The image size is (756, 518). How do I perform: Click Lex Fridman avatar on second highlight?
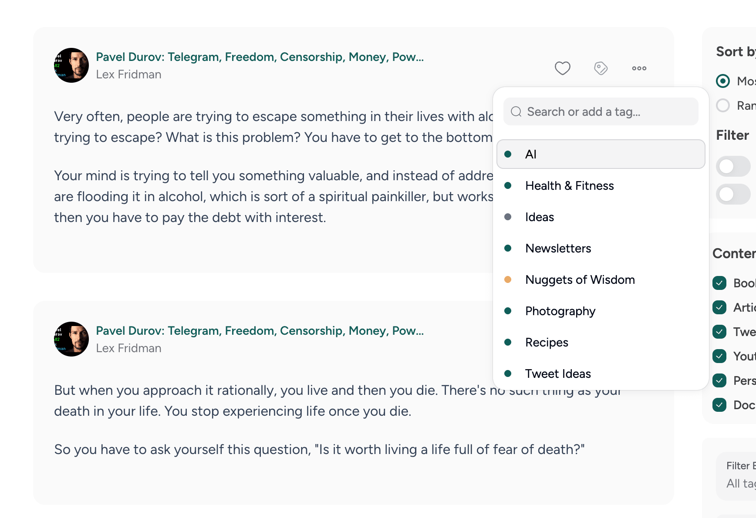pos(71,339)
